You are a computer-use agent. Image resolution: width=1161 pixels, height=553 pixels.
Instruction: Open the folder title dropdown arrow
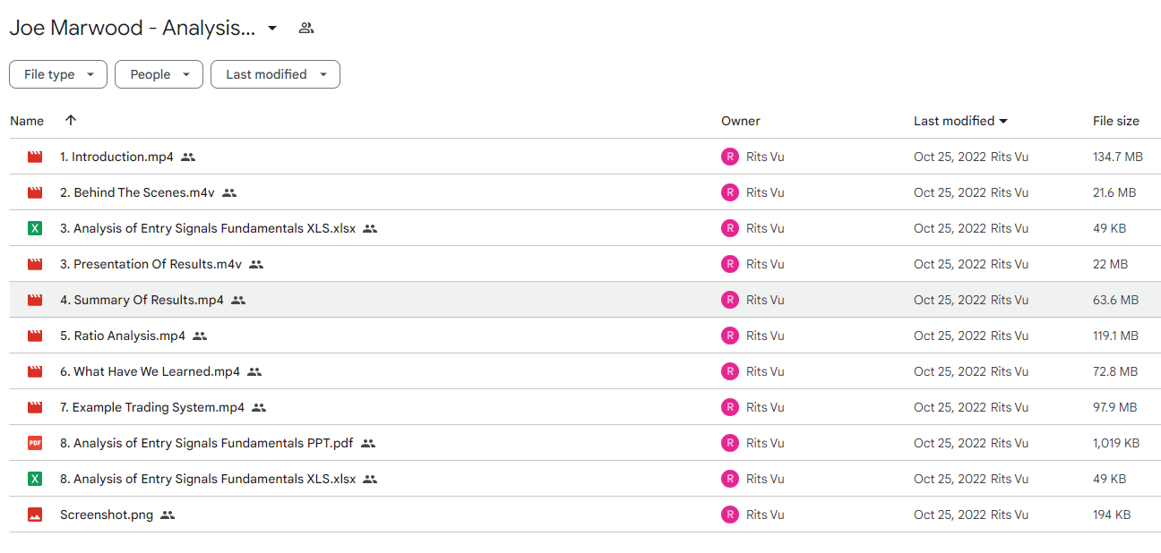272,28
